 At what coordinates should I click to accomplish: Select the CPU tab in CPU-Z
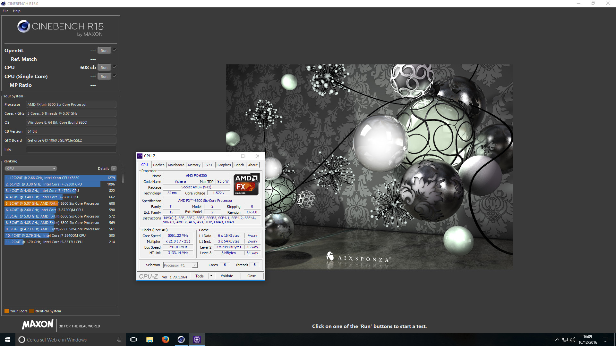click(145, 165)
